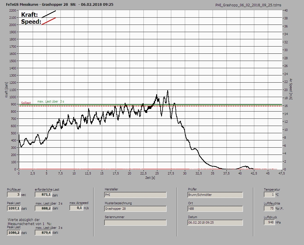
Task: Click the max Airspeed label
Action: pos(79,203)
